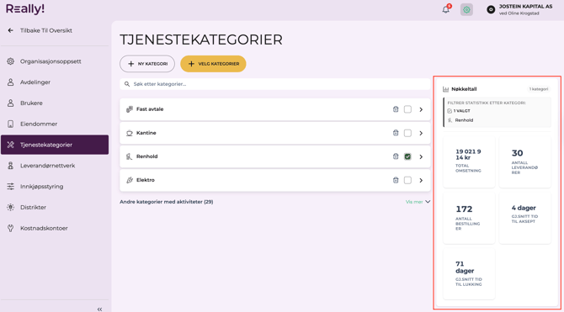This screenshot has height=312, width=564.
Task: Click the Andre kategorier med aktiviteter (29) text
Action: 167,202
